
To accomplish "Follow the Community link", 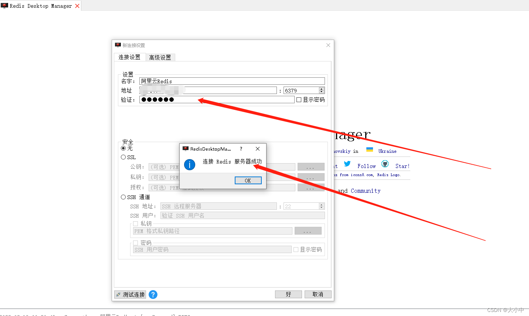I will click(x=365, y=191).
